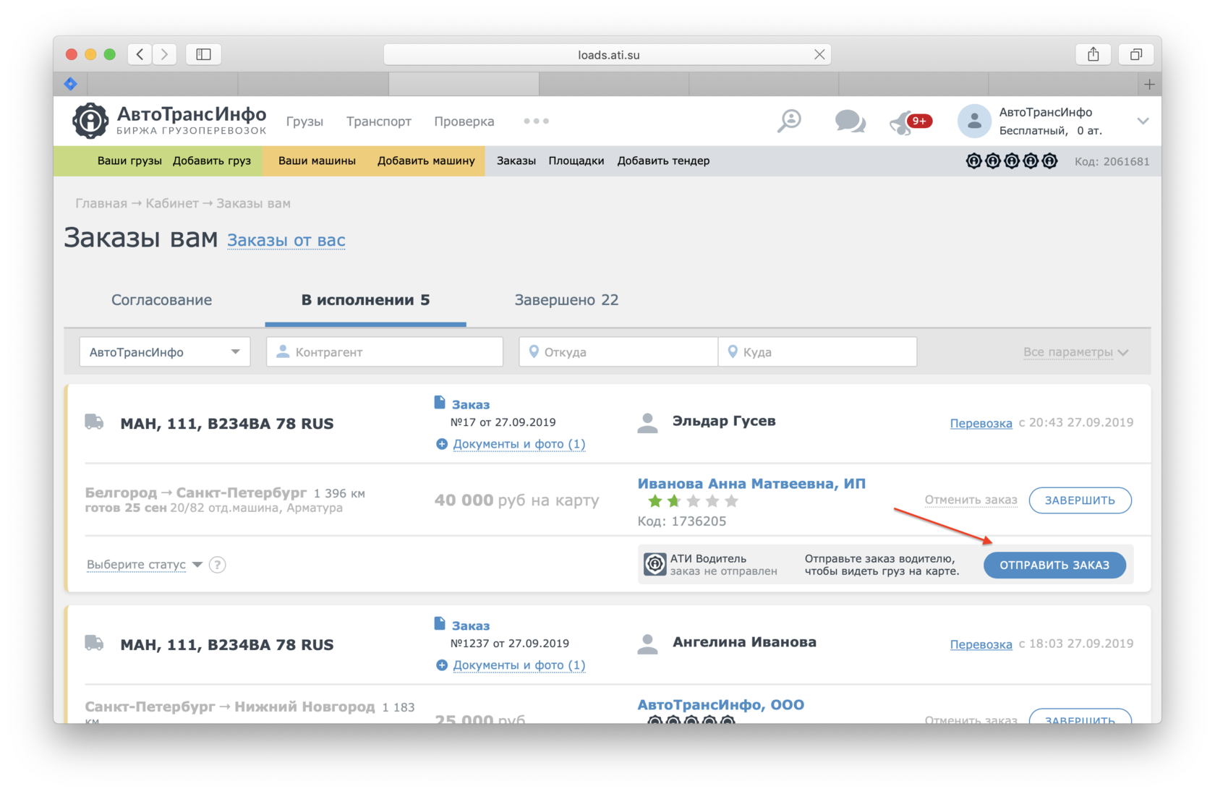This screenshot has height=794, width=1215.
Task: Expand the Все параметры filter options
Action: [1075, 352]
